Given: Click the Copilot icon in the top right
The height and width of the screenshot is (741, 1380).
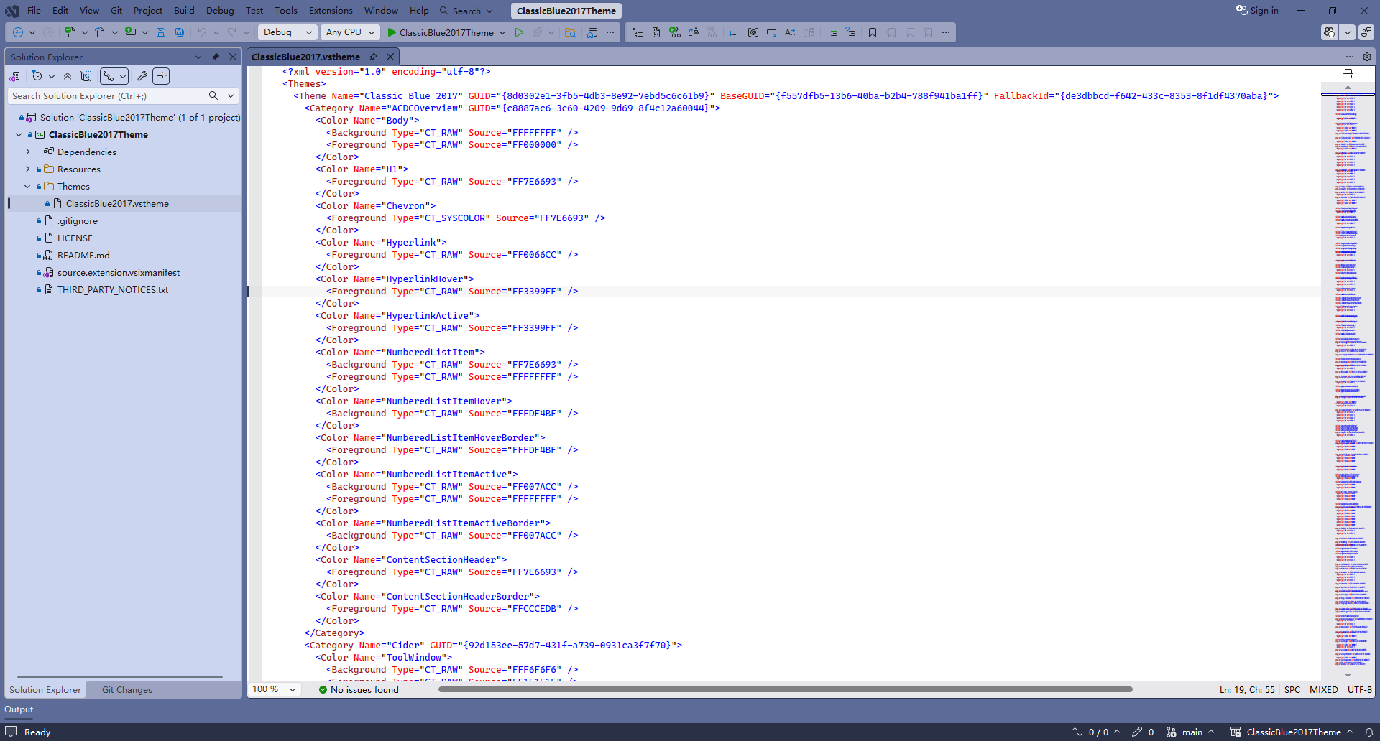Looking at the screenshot, I should coord(1330,32).
